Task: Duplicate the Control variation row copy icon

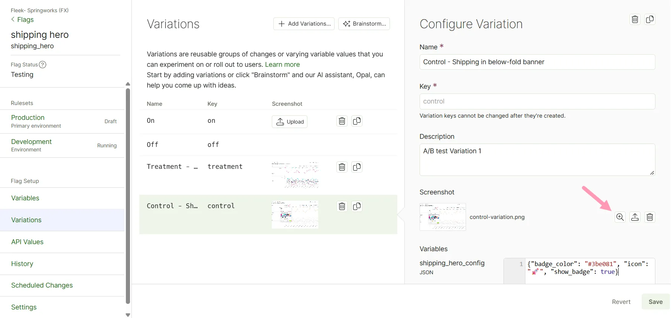Action: (357, 206)
